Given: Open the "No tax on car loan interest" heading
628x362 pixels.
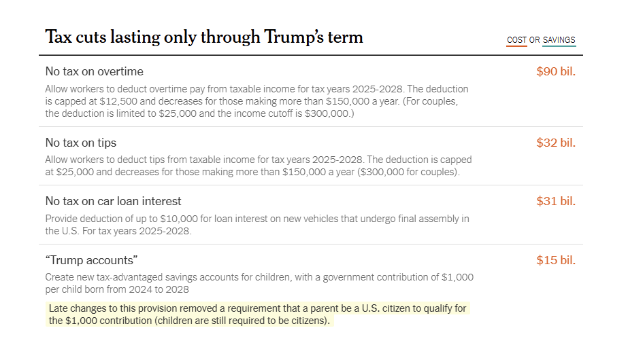Looking at the screenshot, I should (113, 201).
